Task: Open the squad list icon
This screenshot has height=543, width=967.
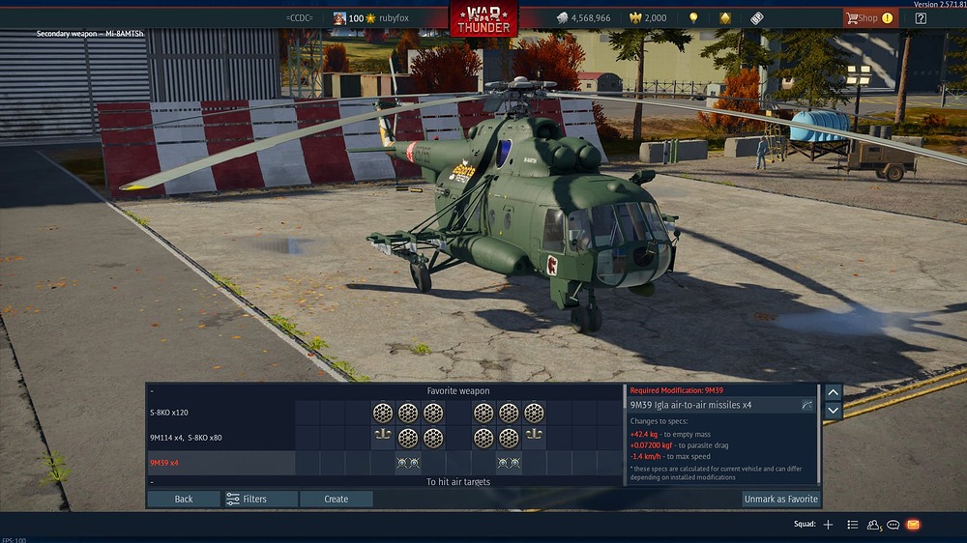Action: [852, 525]
